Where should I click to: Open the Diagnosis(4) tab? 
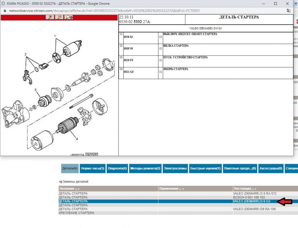[x=117, y=169]
